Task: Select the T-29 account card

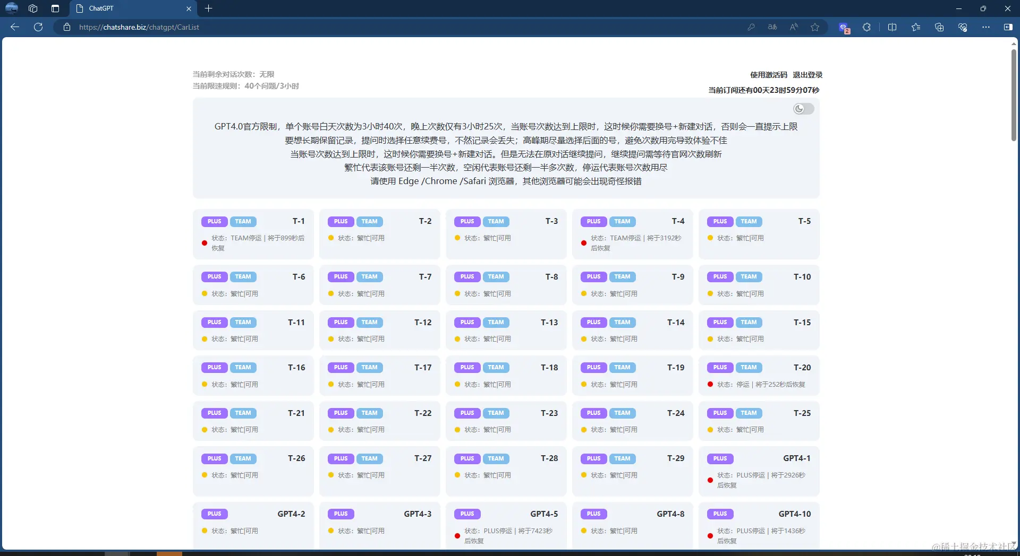Action: click(x=633, y=471)
